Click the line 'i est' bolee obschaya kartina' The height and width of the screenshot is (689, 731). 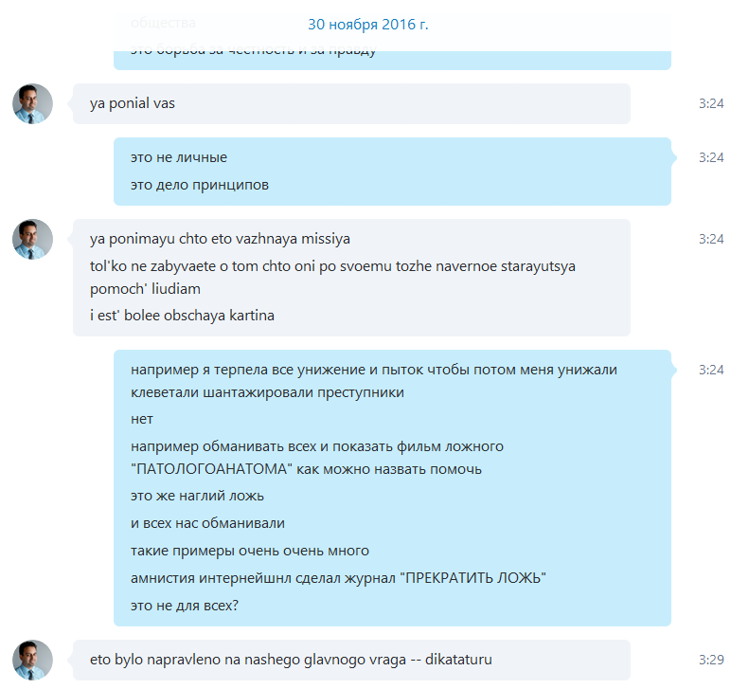point(183,316)
